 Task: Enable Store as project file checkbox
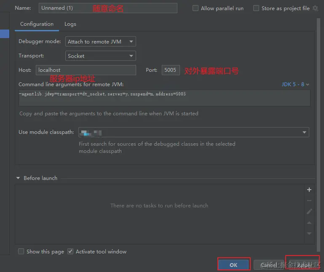click(x=256, y=8)
